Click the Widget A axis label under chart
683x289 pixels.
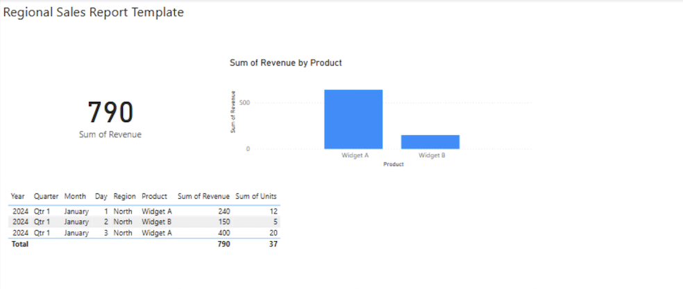[355, 156]
